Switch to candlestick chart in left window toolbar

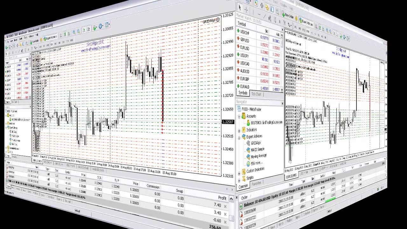(x=65, y=33)
